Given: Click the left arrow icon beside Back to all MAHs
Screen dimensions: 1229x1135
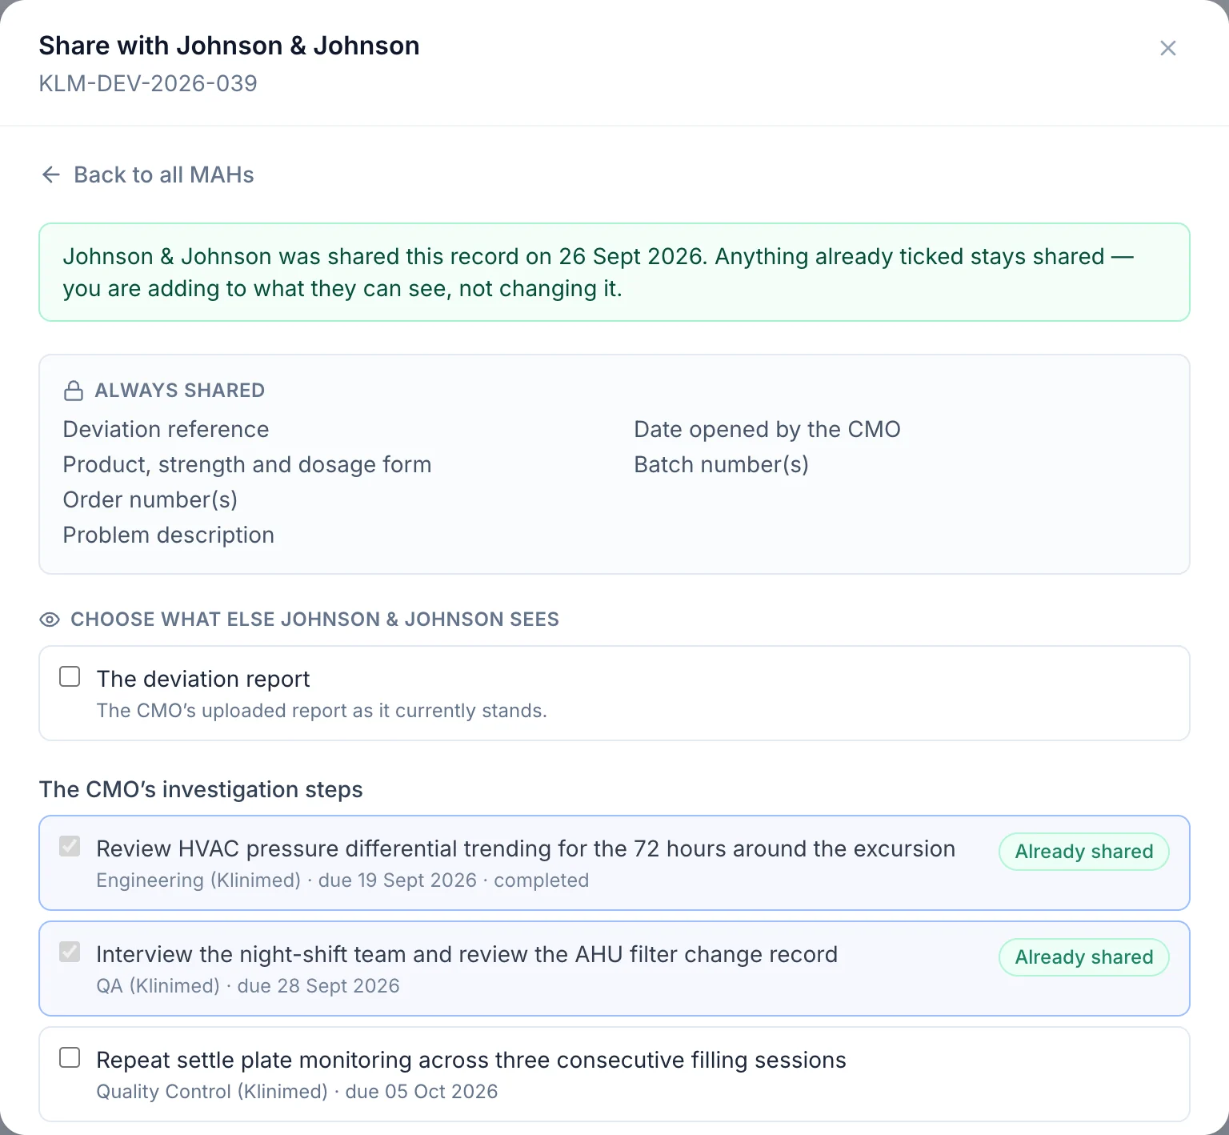Looking at the screenshot, I should point(51,174).
